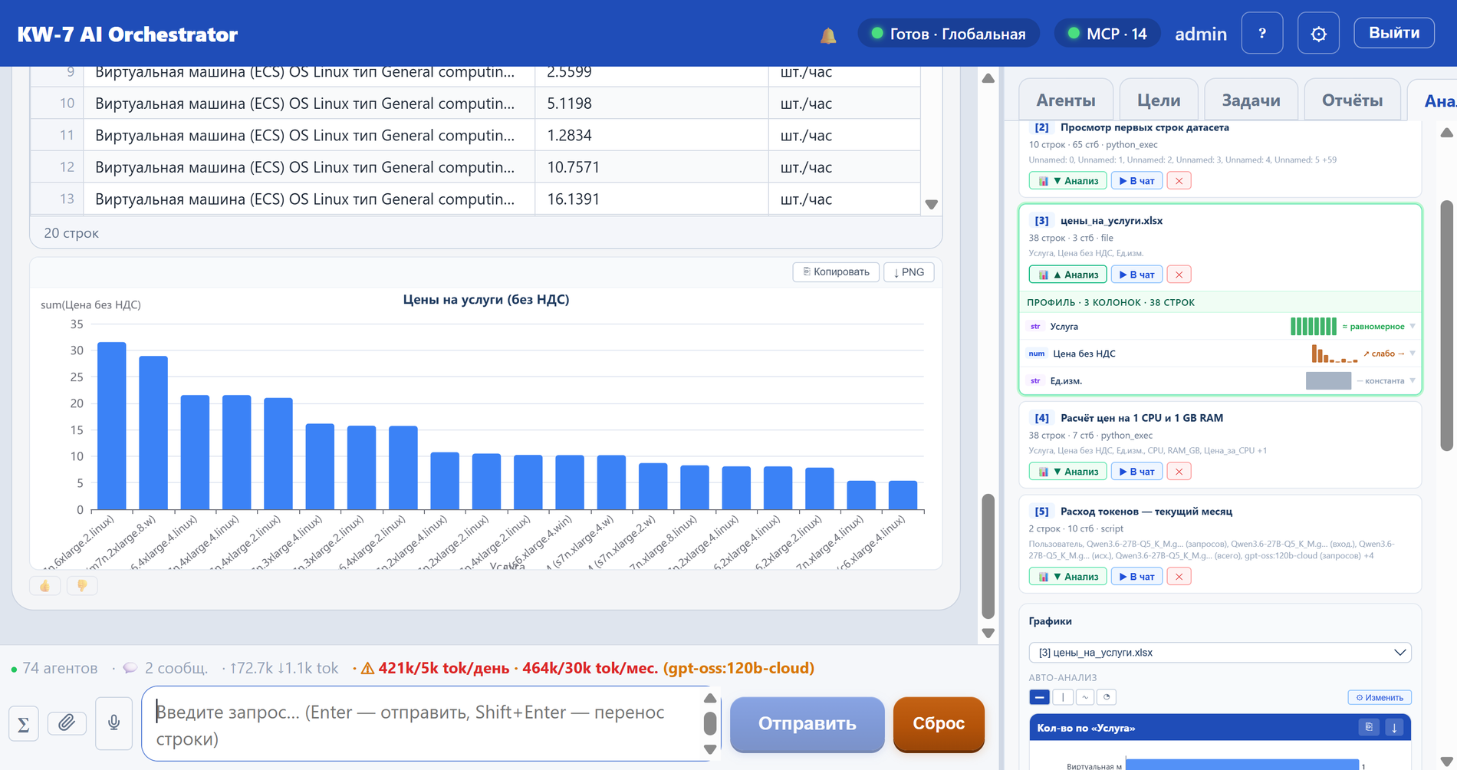
Task: Click the Отправить button
Action: click(x=807, y=724)
